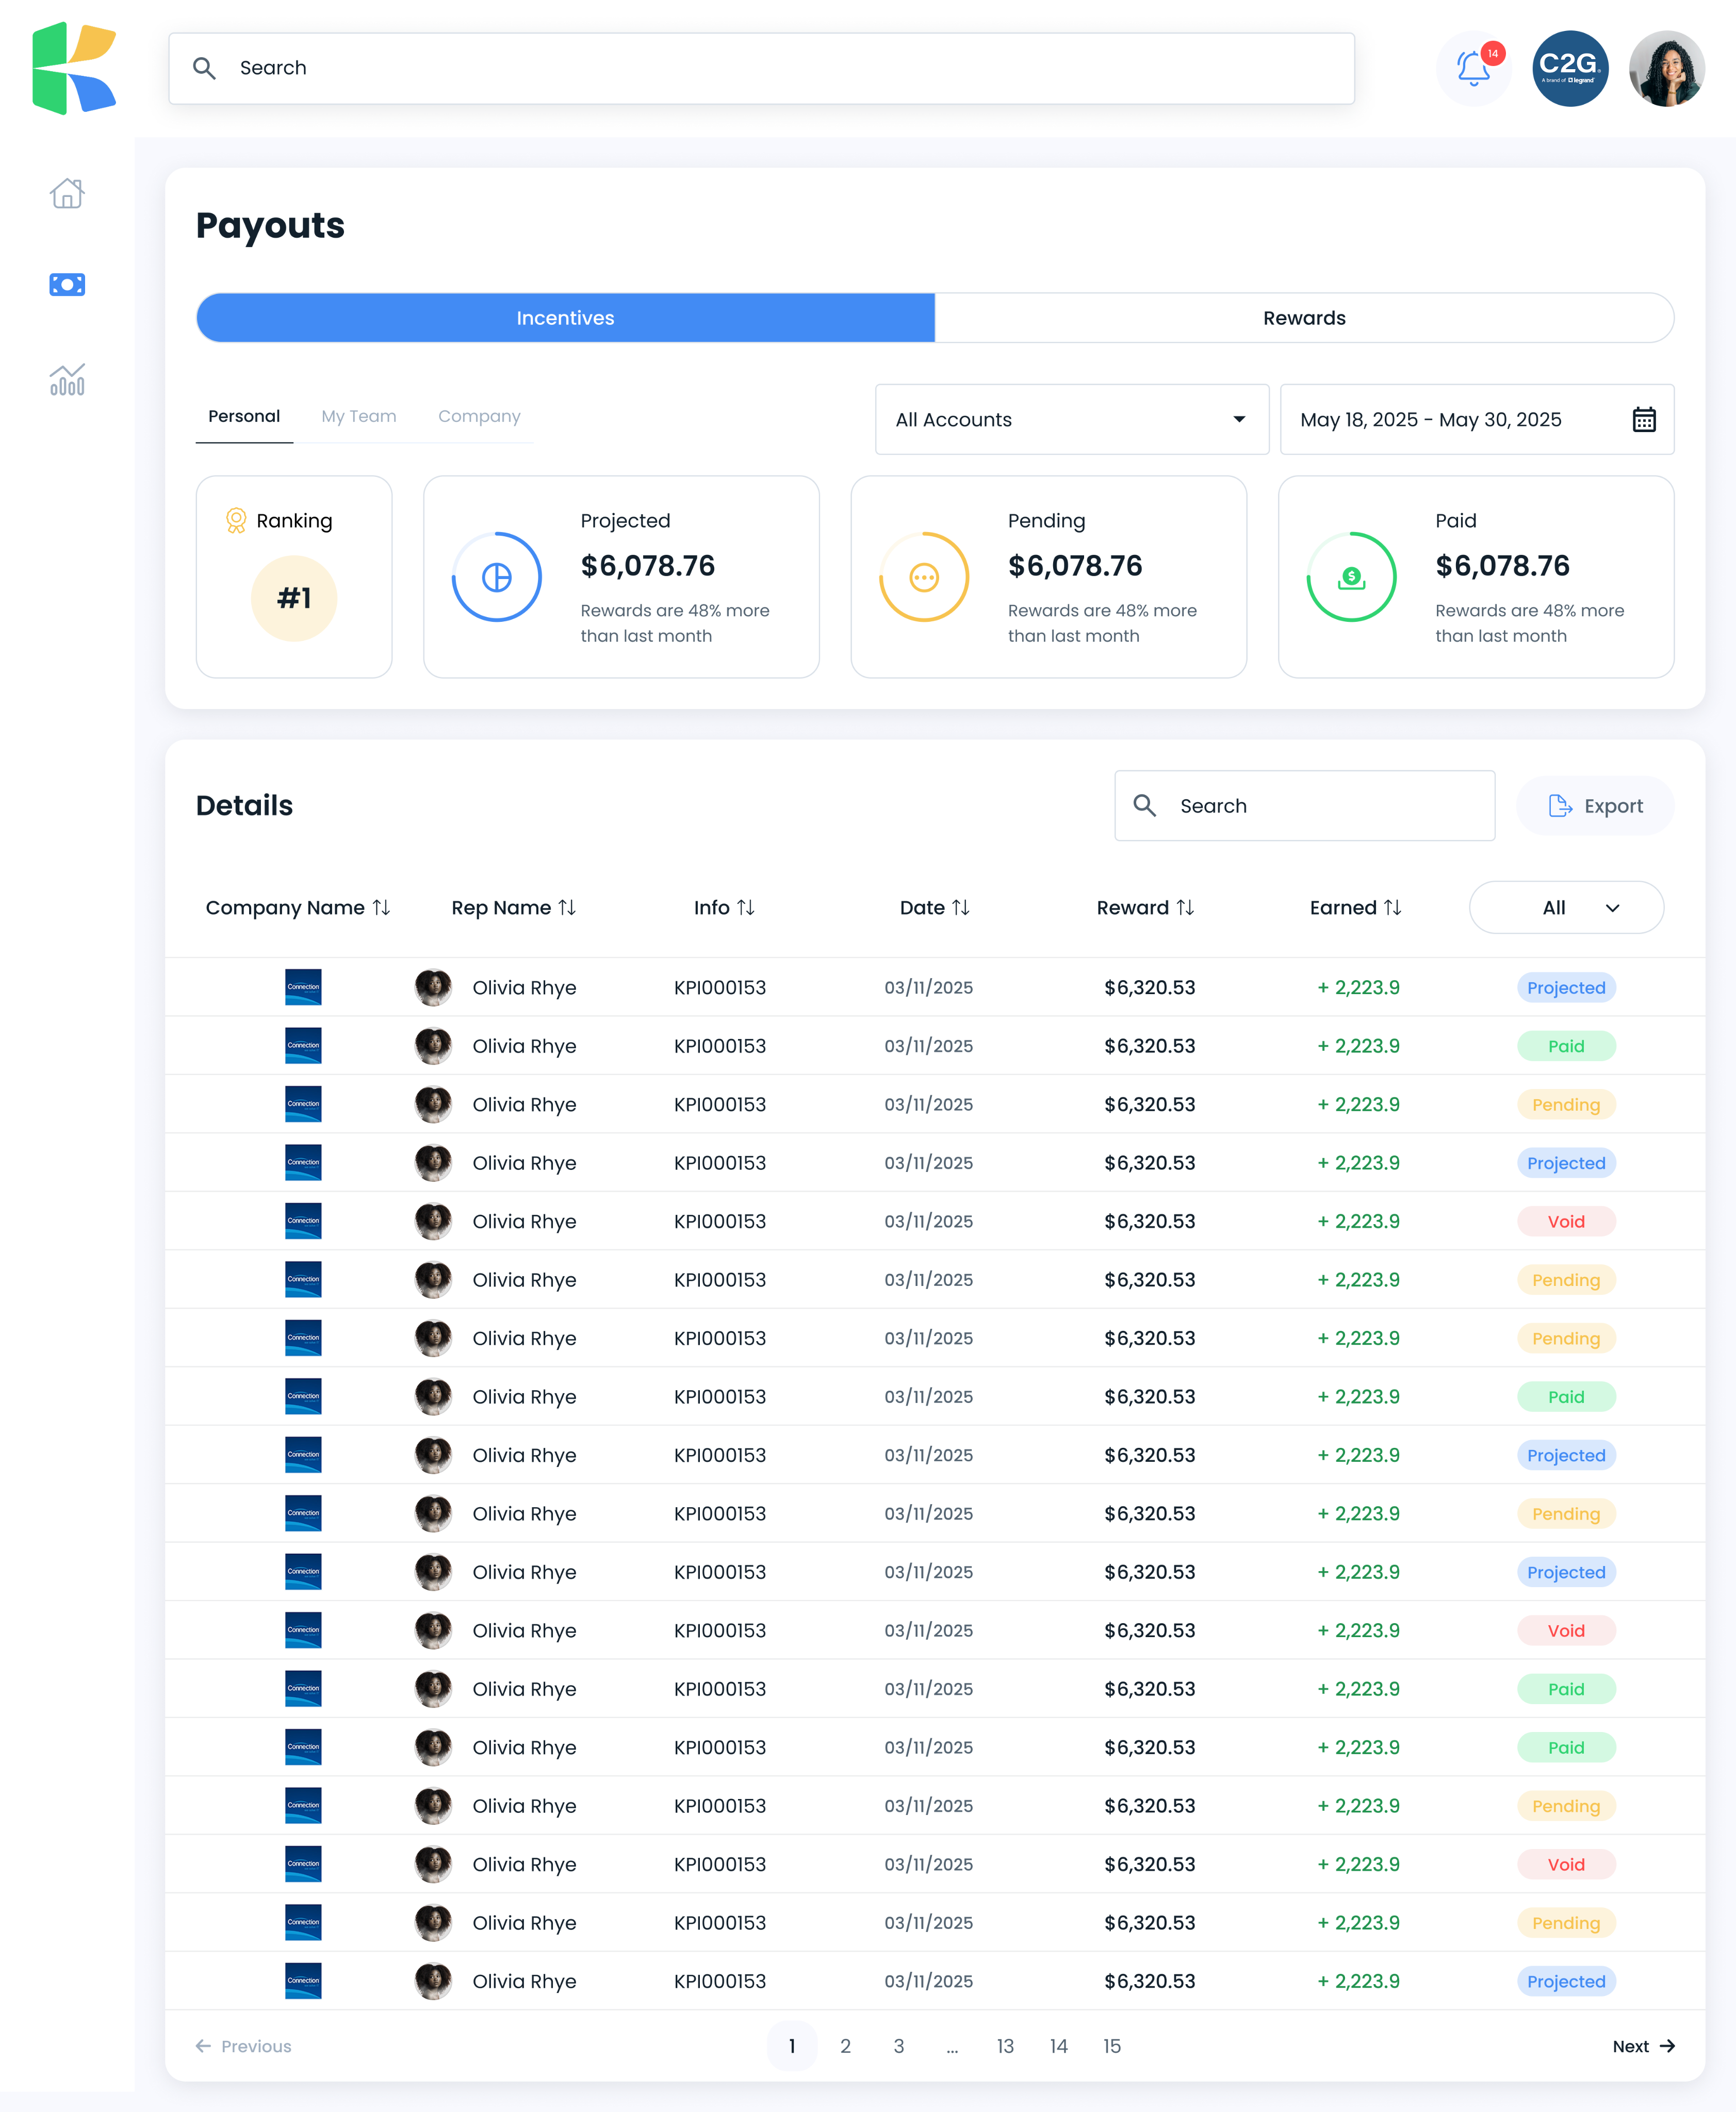Screen dimensions: 1736x2112
Task: Click the Paid dollar circle icon
Action: [1351, 577]
